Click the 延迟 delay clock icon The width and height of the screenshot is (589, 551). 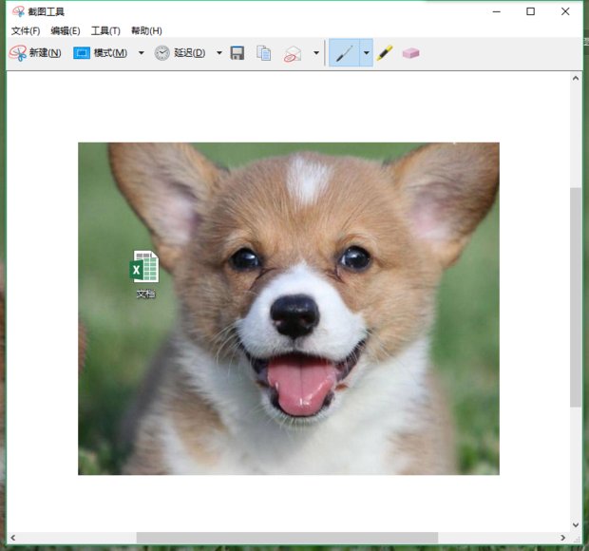(162, 53)
